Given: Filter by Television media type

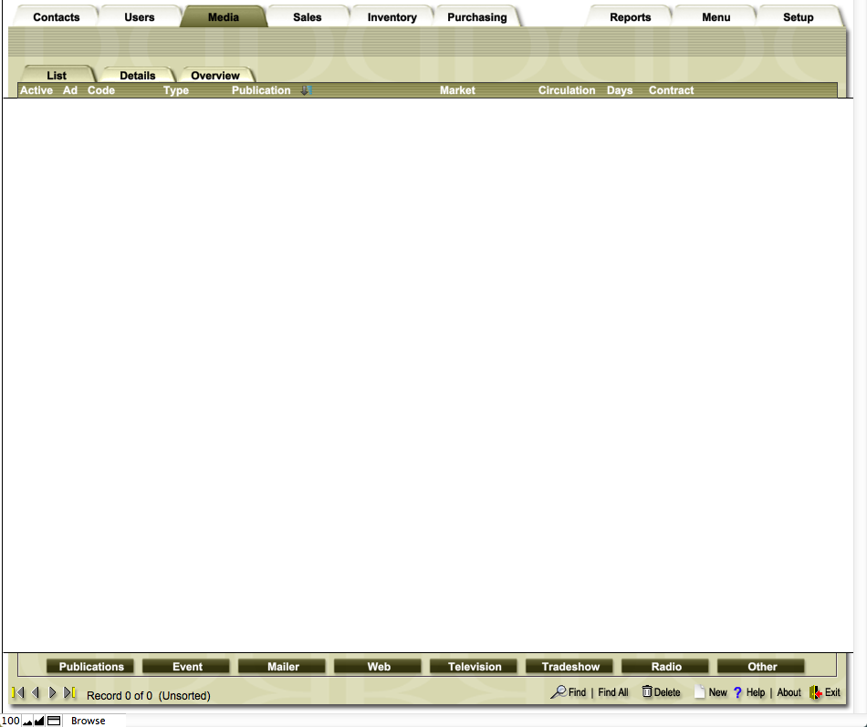Looking at the screenshot, I should click(x=475, y=667).
